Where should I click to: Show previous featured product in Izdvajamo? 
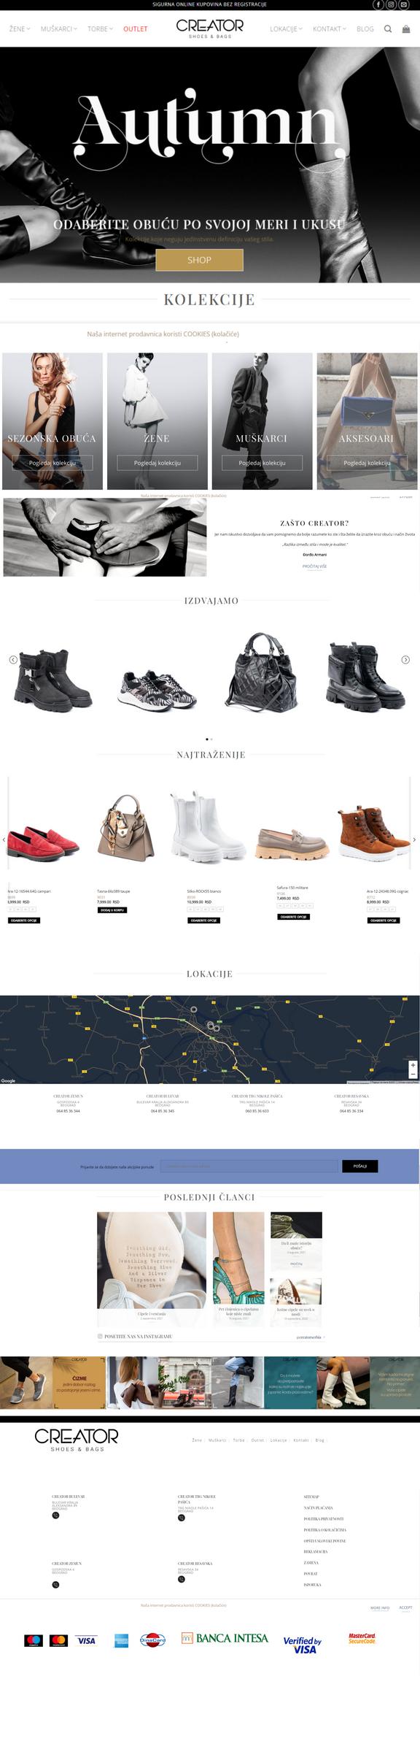tap(13, 659)
